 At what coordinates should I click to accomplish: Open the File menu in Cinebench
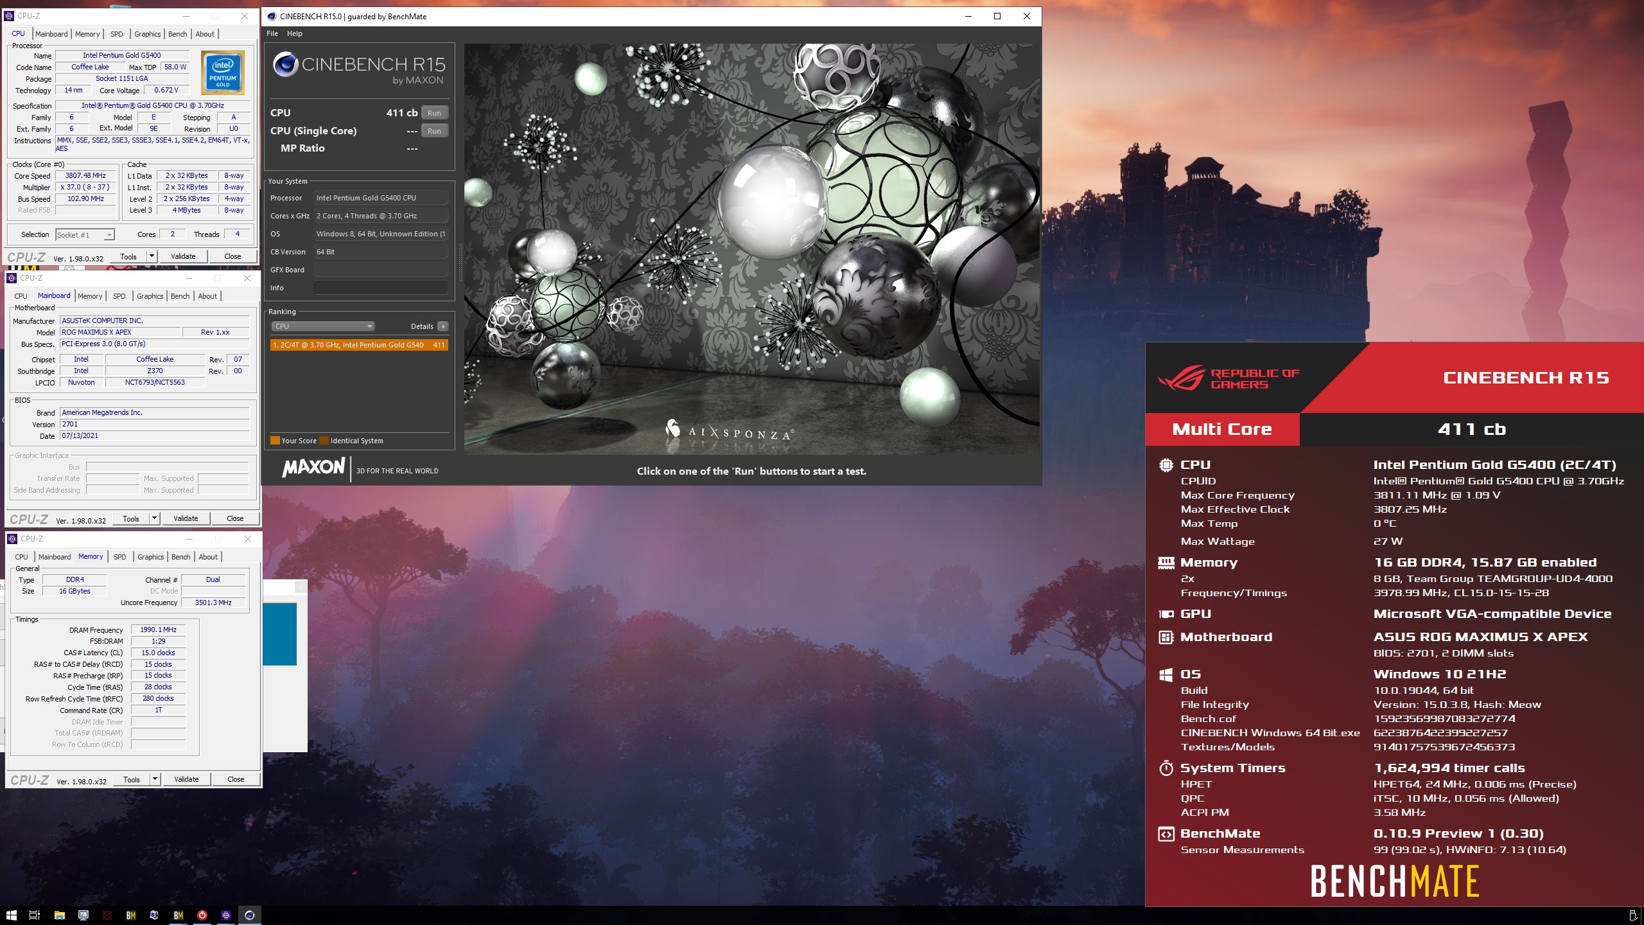(272, 33)
